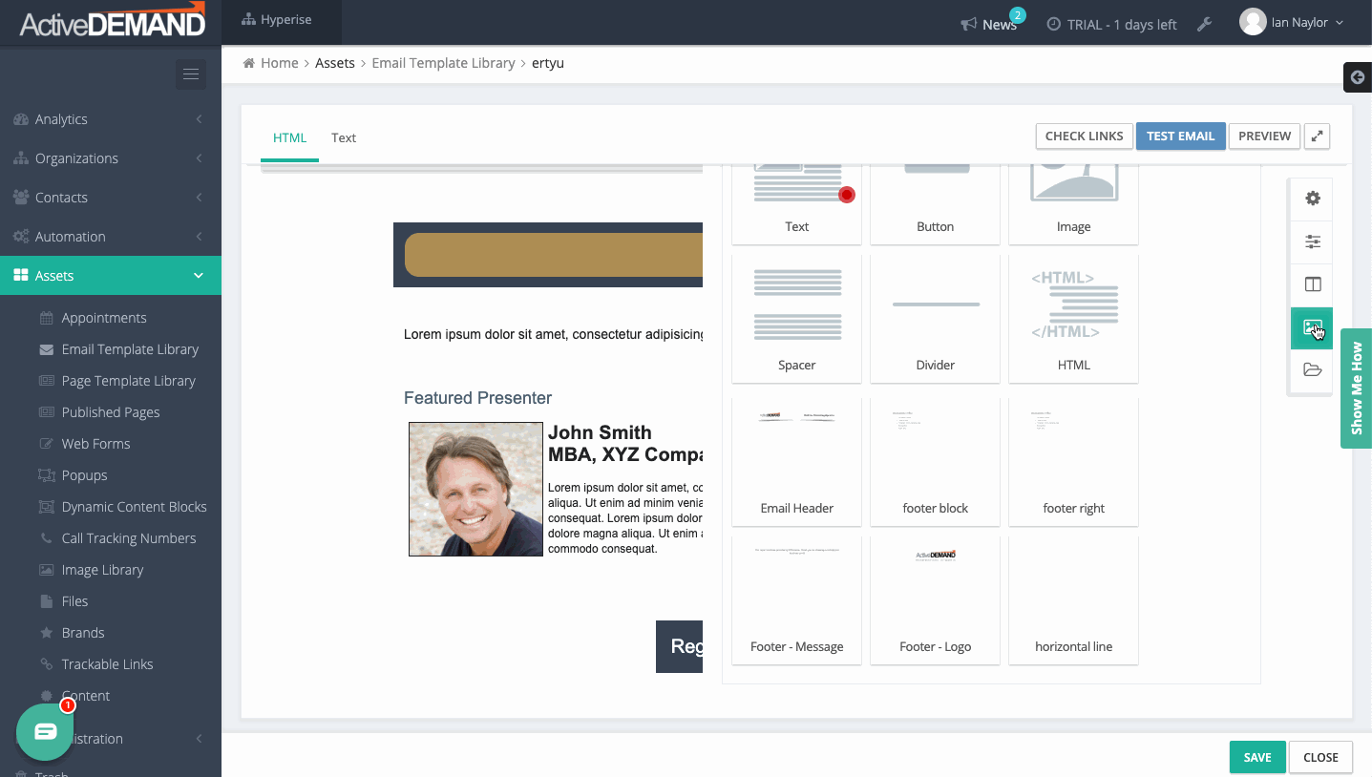The width and height of the screenshot is (1372, 777).
Task: Click the gold banner in email header
Action: click(x=554, y=255)
